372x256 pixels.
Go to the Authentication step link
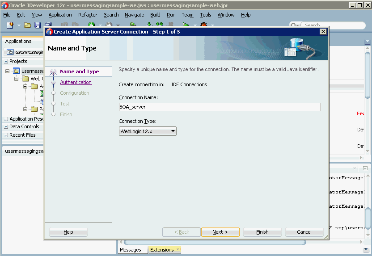tap(76, 82)
